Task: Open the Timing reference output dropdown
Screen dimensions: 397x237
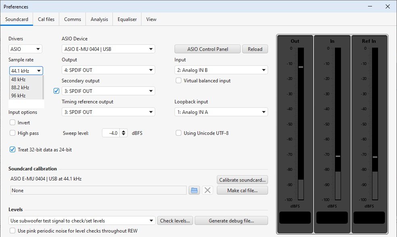Action: 108,112
